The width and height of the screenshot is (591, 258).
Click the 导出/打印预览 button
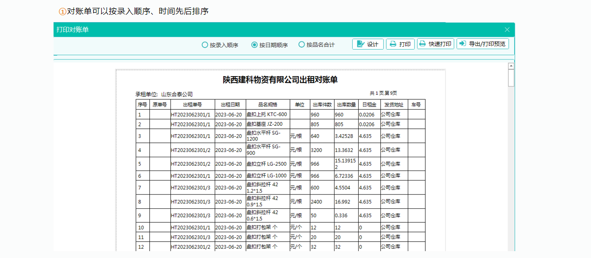pyautogui.click(x=482, y=44)
